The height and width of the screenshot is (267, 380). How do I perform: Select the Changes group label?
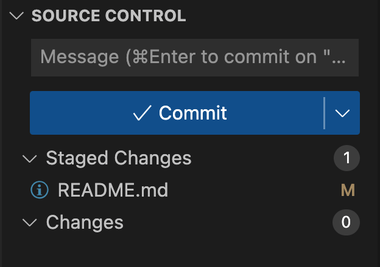tap(85, 223)
